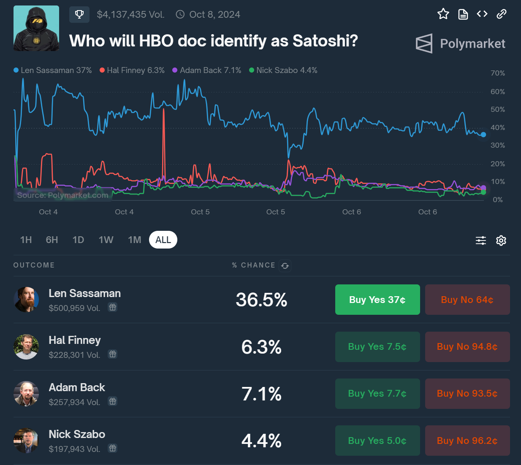This screenshot has height=465, width=521.
Task: Buy No 94.8¢ for Hal Finney
Action: (x=467, y=347)
